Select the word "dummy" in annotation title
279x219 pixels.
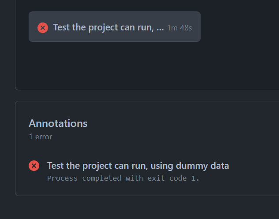click(192, 166)
